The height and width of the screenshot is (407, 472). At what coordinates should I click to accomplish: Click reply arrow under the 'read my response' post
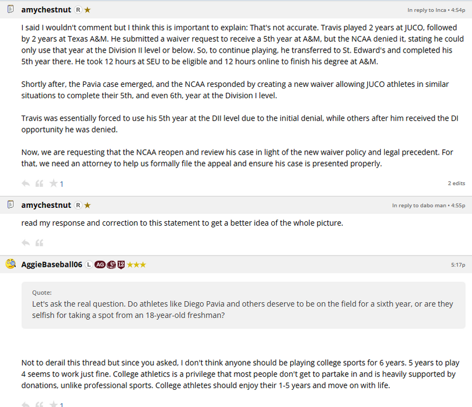(25, 243)
